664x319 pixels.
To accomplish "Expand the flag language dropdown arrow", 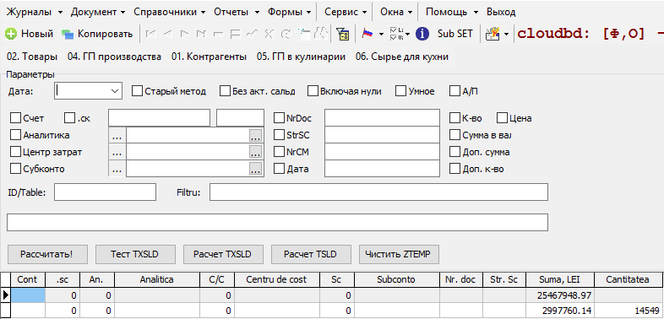I will pyautogui.click(x=382, y=35).
